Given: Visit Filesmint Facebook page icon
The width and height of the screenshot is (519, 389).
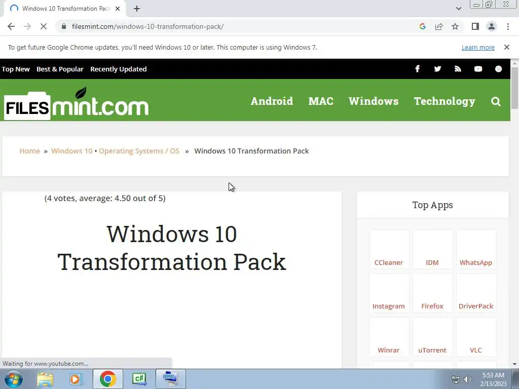Looking at the screenshot, I should coord(418,69).
